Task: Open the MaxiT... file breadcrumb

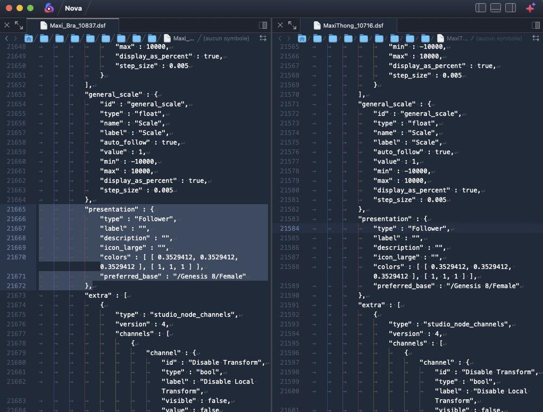Action: tap(452, 38)
